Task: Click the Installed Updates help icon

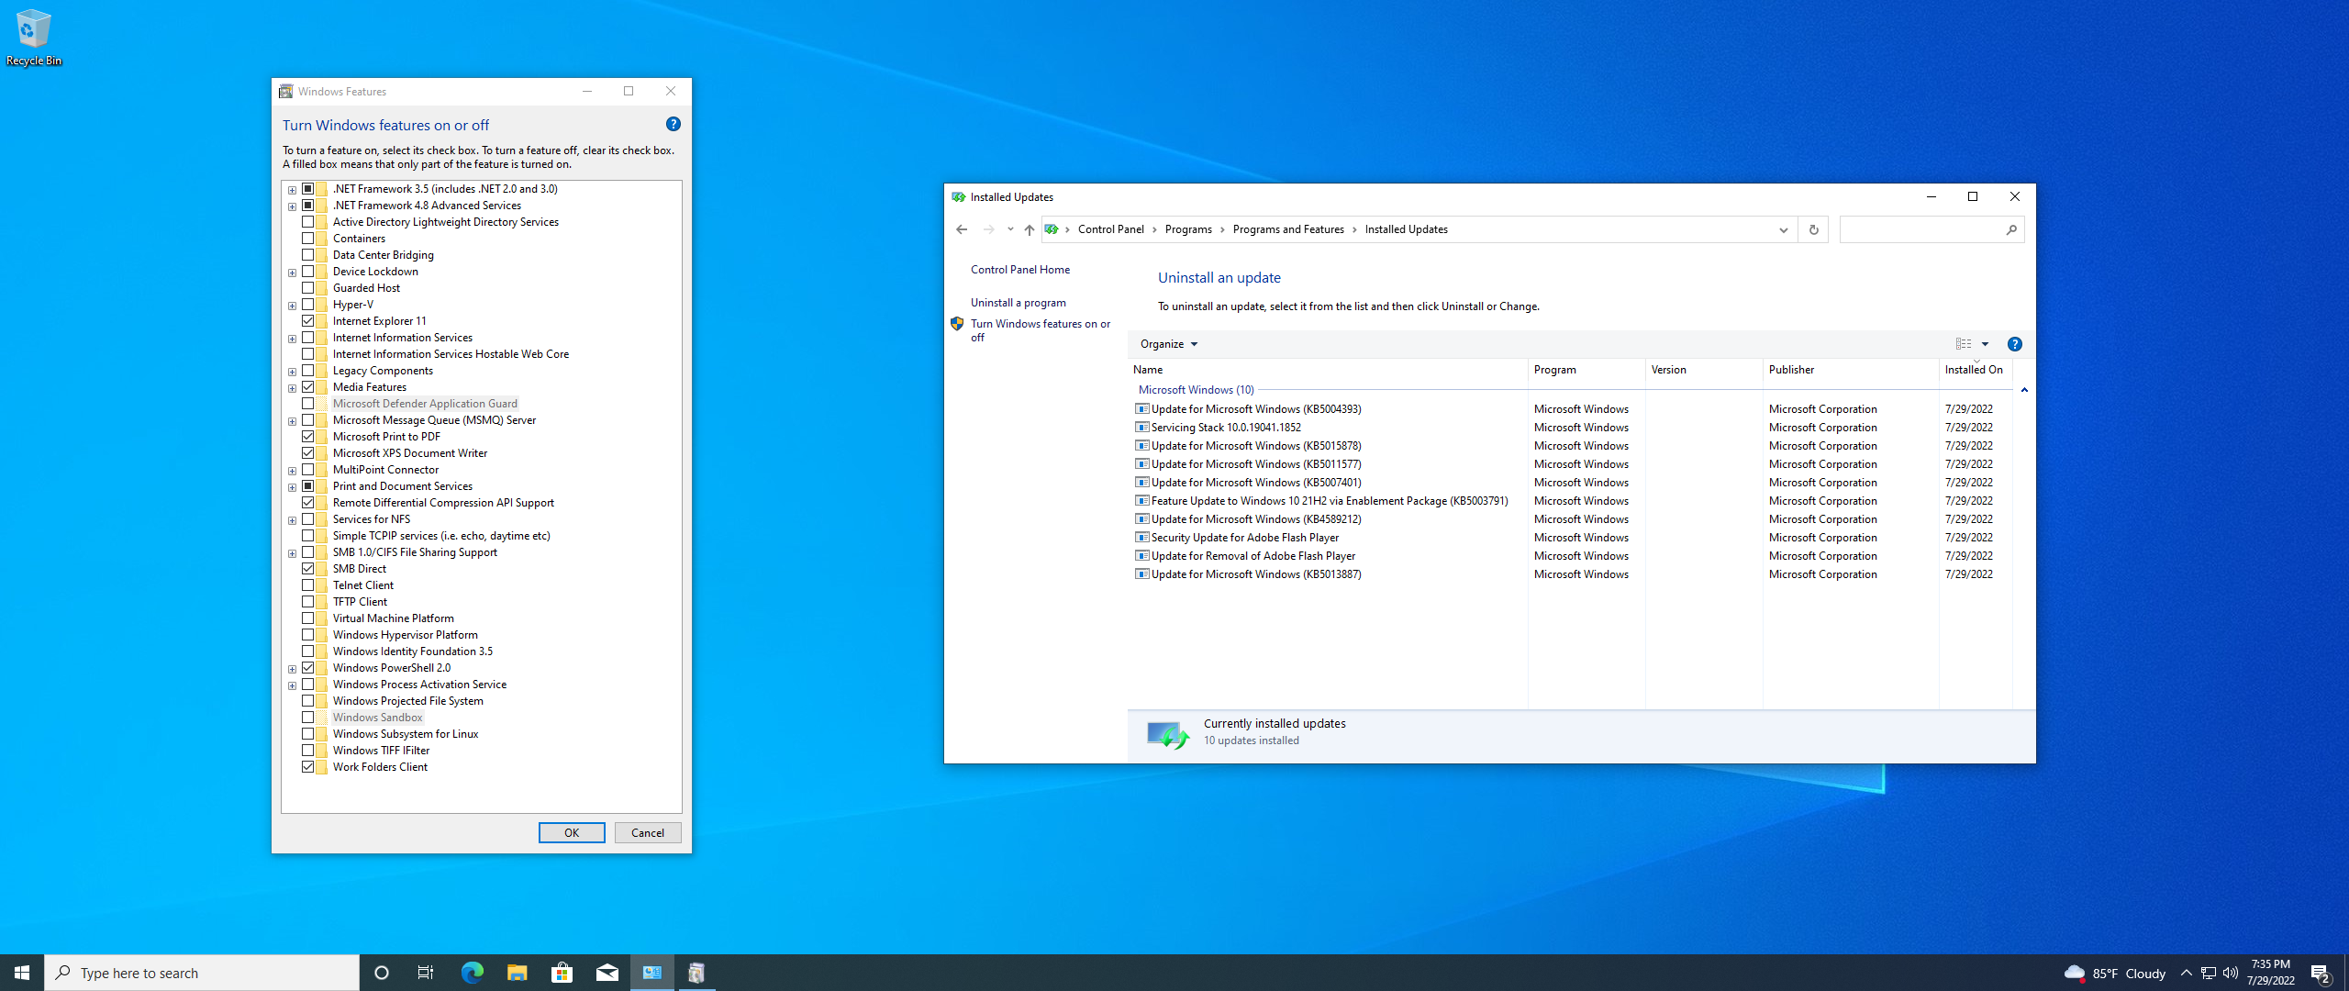Action: [x=2014, y=344]
